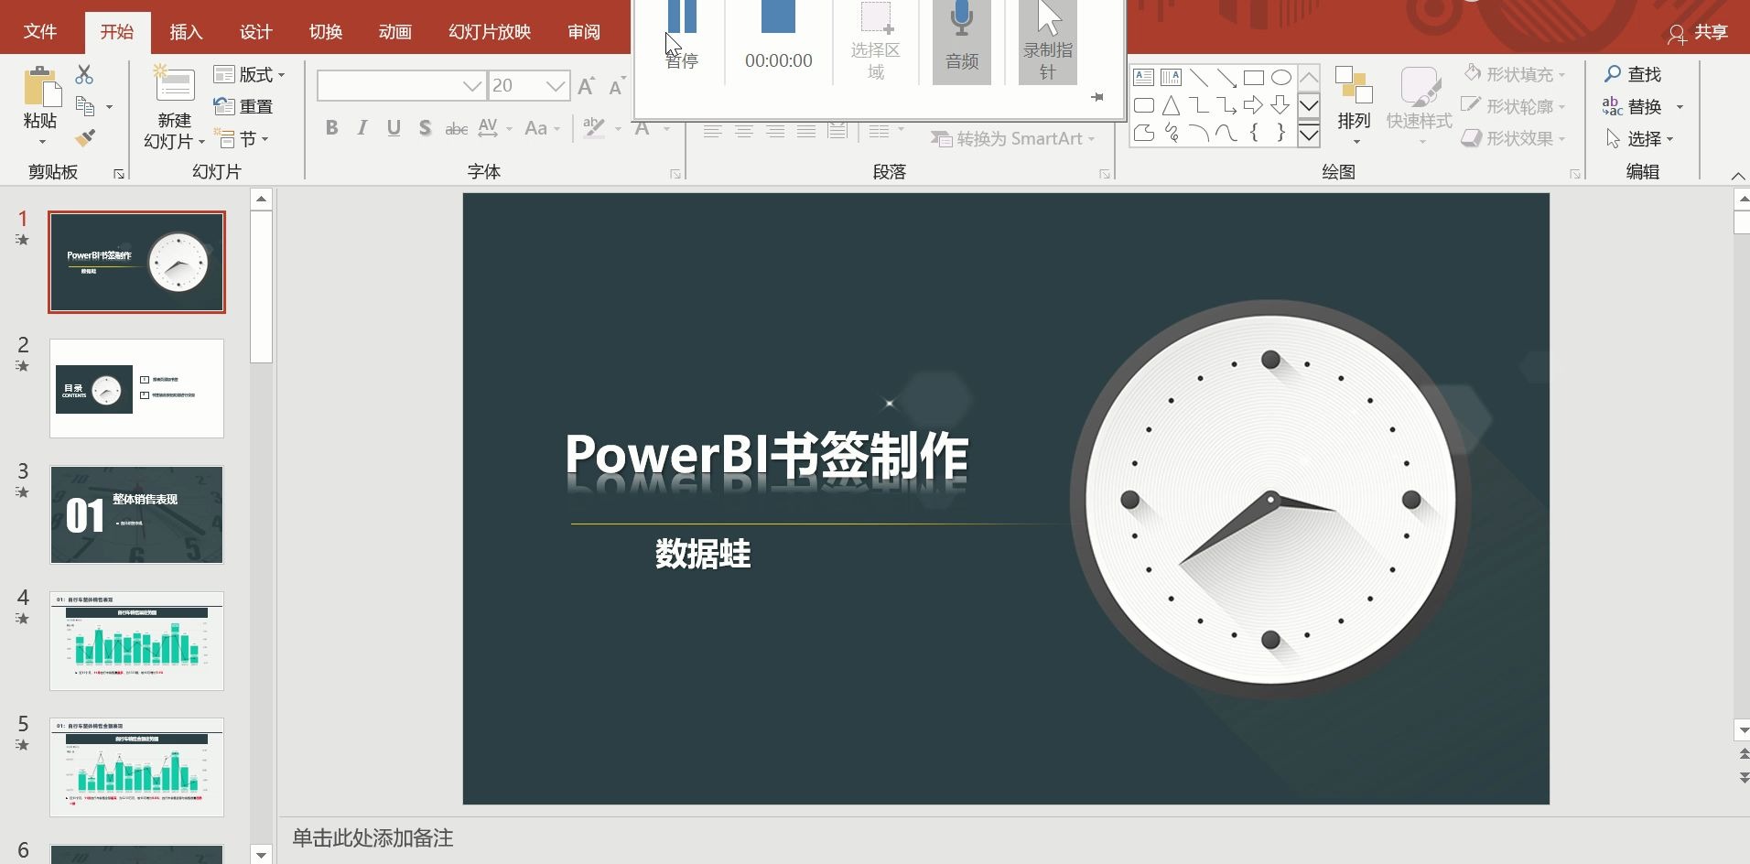
Task: Select the rectangle shape in the drawing gallery
Action: tap(1254, 77)
